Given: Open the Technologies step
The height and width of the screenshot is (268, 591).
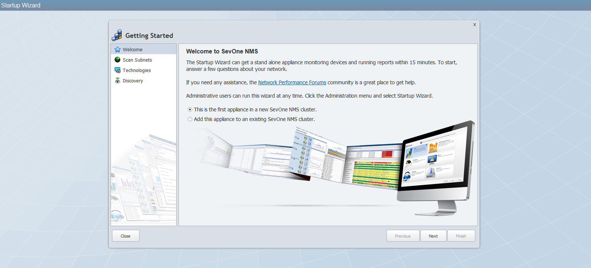Looking at the screenshot, I should (144, 70).
